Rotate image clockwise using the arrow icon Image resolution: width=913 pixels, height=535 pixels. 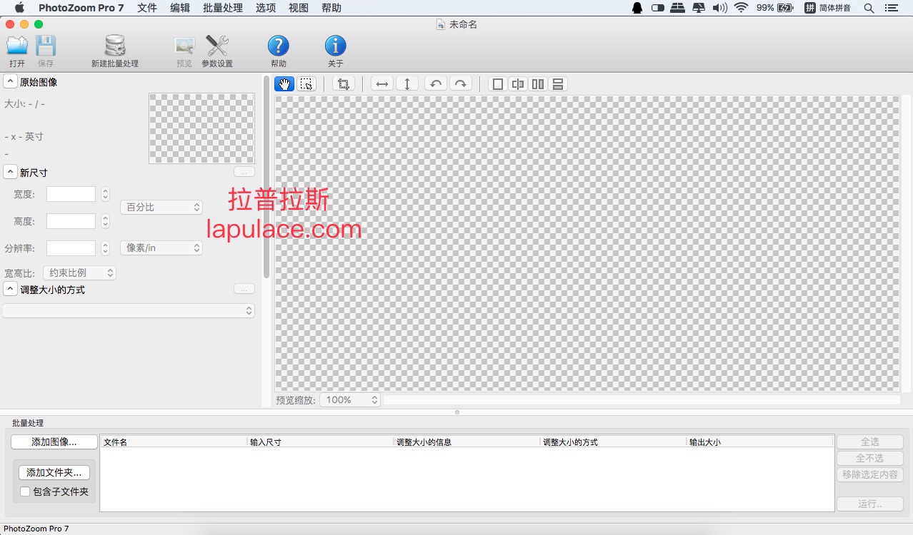461,84
